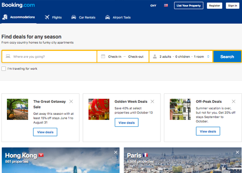Click the Airport Taxis taxi icon

click(107, 17)
